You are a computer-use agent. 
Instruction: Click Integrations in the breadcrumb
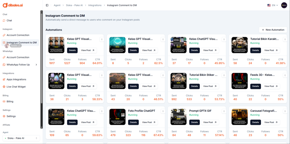click(x=95, y=5)
